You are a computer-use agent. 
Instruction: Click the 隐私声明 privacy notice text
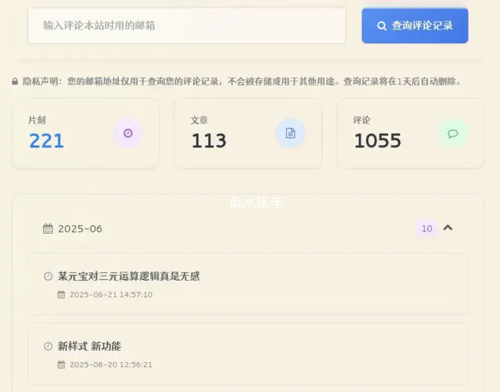coord(242,81)
